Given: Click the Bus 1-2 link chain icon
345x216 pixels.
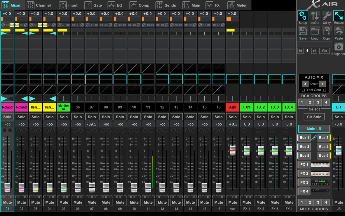Looking at the screenshot, I should click(x=314, y=138).
